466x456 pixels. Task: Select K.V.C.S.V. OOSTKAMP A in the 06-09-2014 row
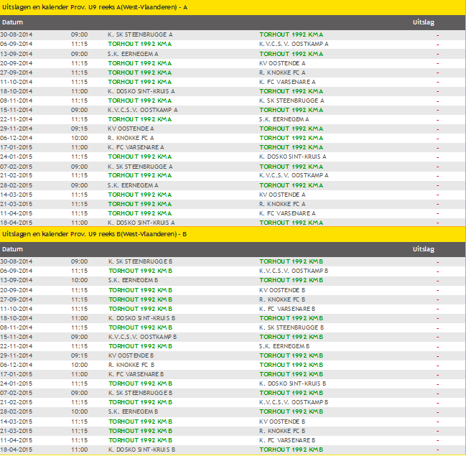294,44
